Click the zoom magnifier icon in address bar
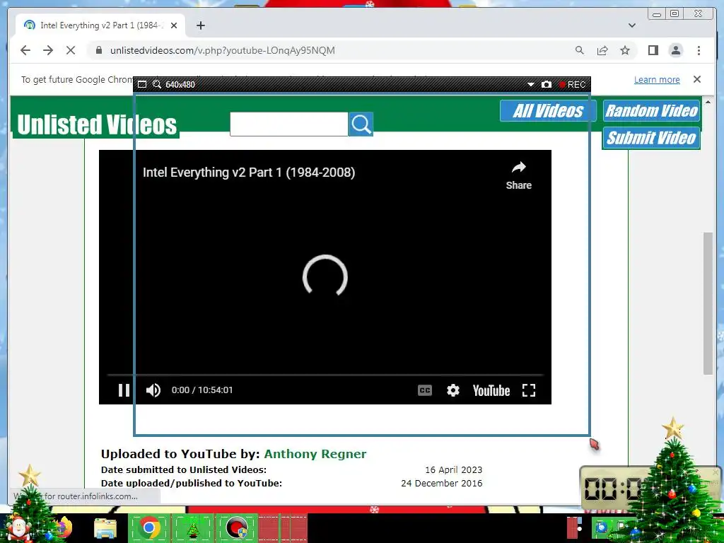724x543 pixels. tap(580, 50)
